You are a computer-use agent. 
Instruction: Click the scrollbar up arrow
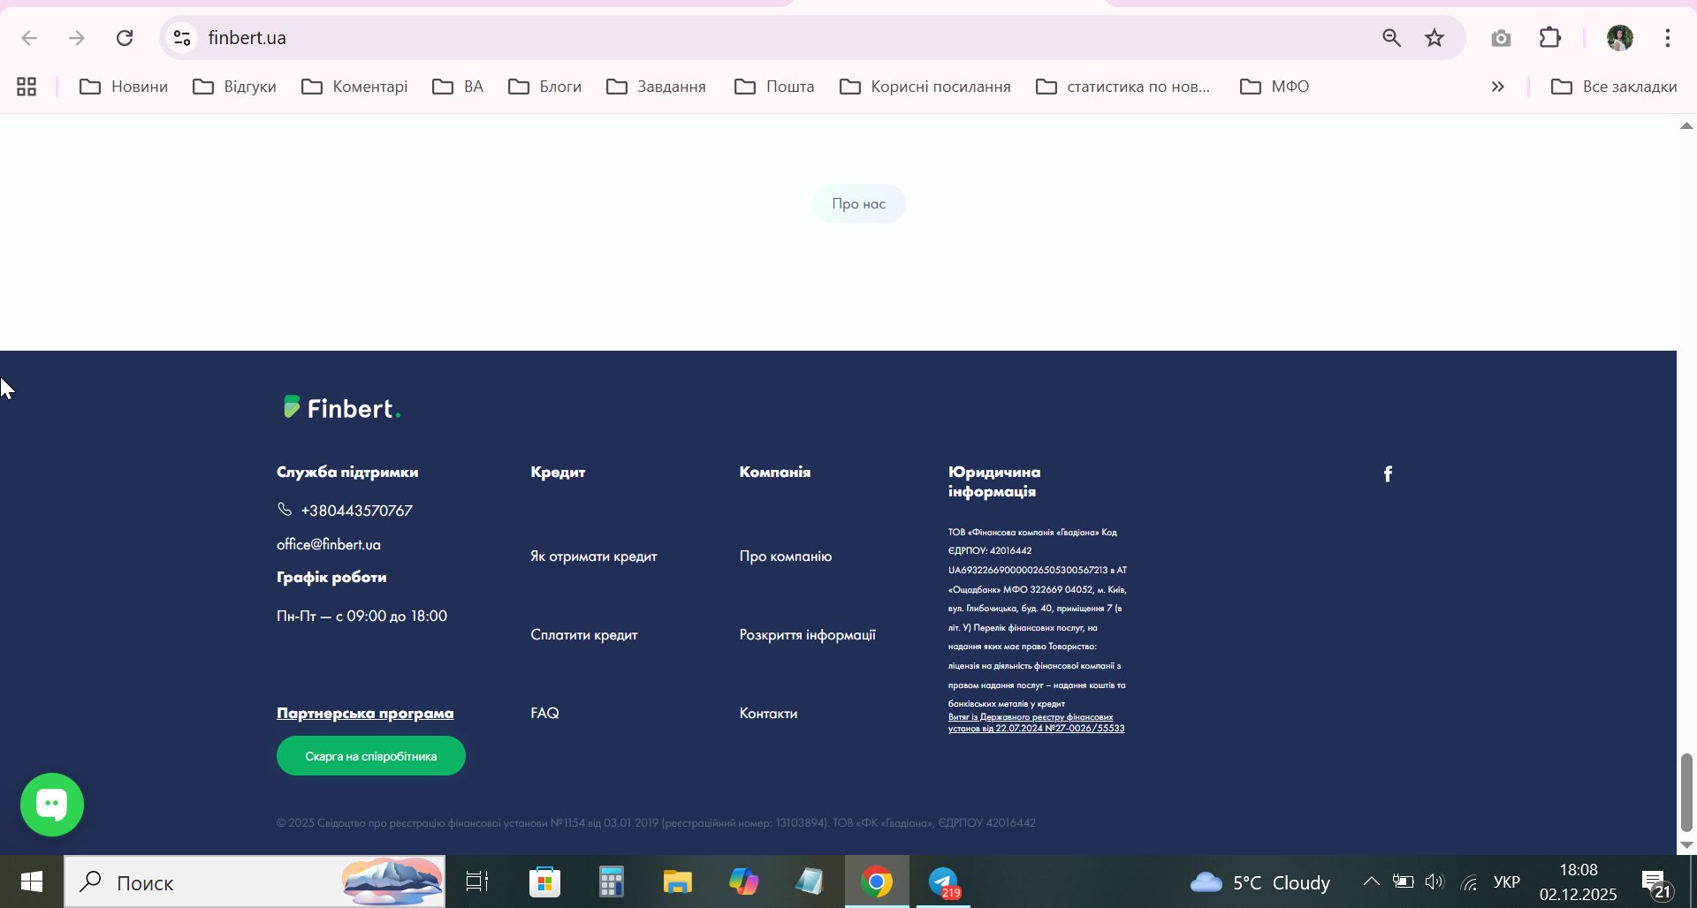pos(1686,125)
